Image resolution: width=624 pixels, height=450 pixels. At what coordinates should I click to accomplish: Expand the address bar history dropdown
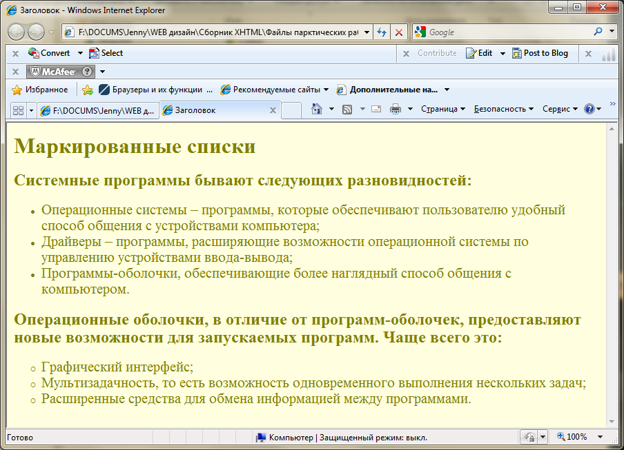365,32
